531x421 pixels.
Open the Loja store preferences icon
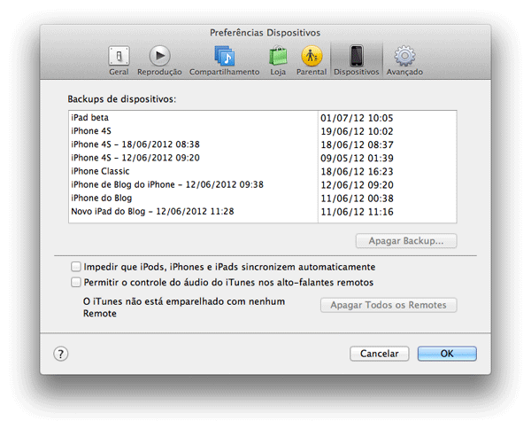click(x=278, y=60)
